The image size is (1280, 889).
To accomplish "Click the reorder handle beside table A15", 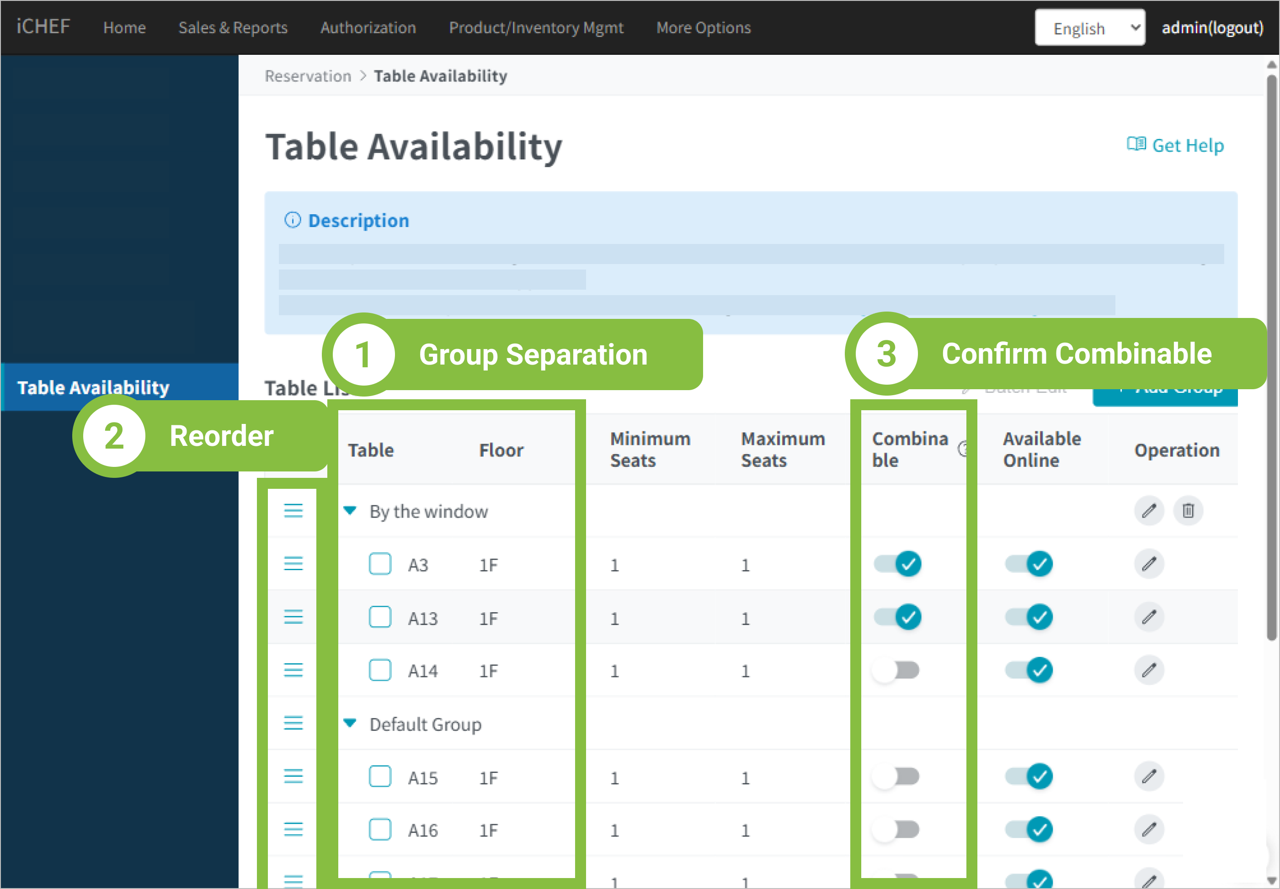I will 293,776.
